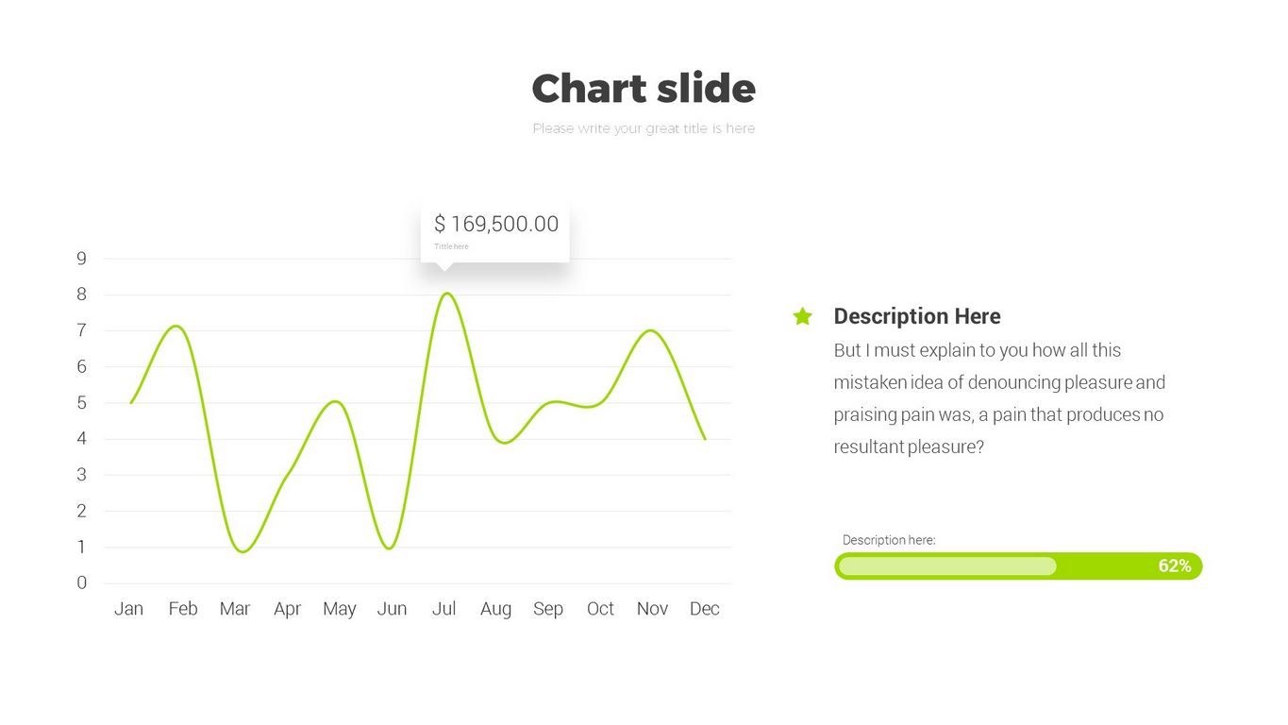Select the paragraph starting "But I must explain"
Image resolution: width=1288 pixels, height=725 pixels.
999,398
